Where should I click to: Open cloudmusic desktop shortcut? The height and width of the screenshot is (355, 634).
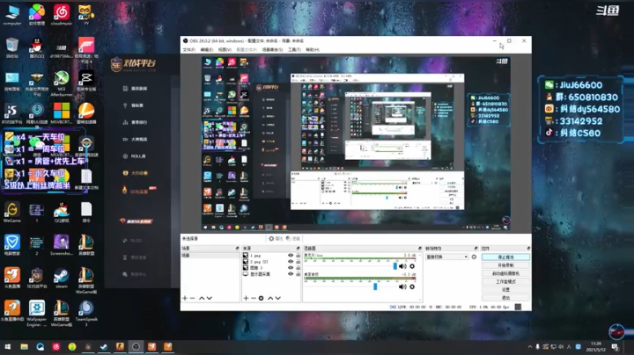[x=62, y=15]
